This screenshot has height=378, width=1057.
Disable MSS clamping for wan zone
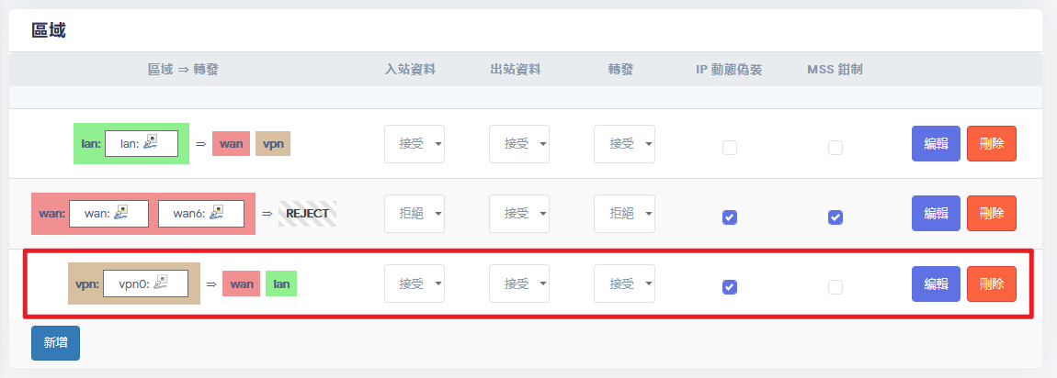[x=835, y=217]
